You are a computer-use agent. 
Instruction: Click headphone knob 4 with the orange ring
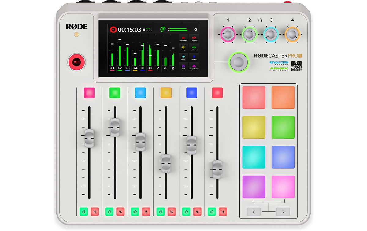[x=292, y=34]
